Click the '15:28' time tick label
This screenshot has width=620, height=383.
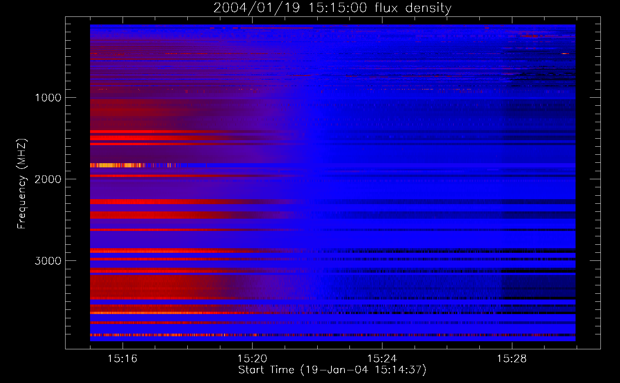[x=512, y=359]
